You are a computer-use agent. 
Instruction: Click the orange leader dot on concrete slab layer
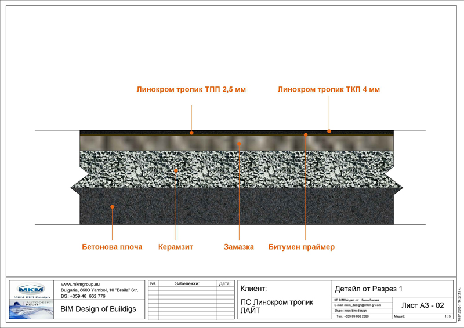tap(112, 207)
